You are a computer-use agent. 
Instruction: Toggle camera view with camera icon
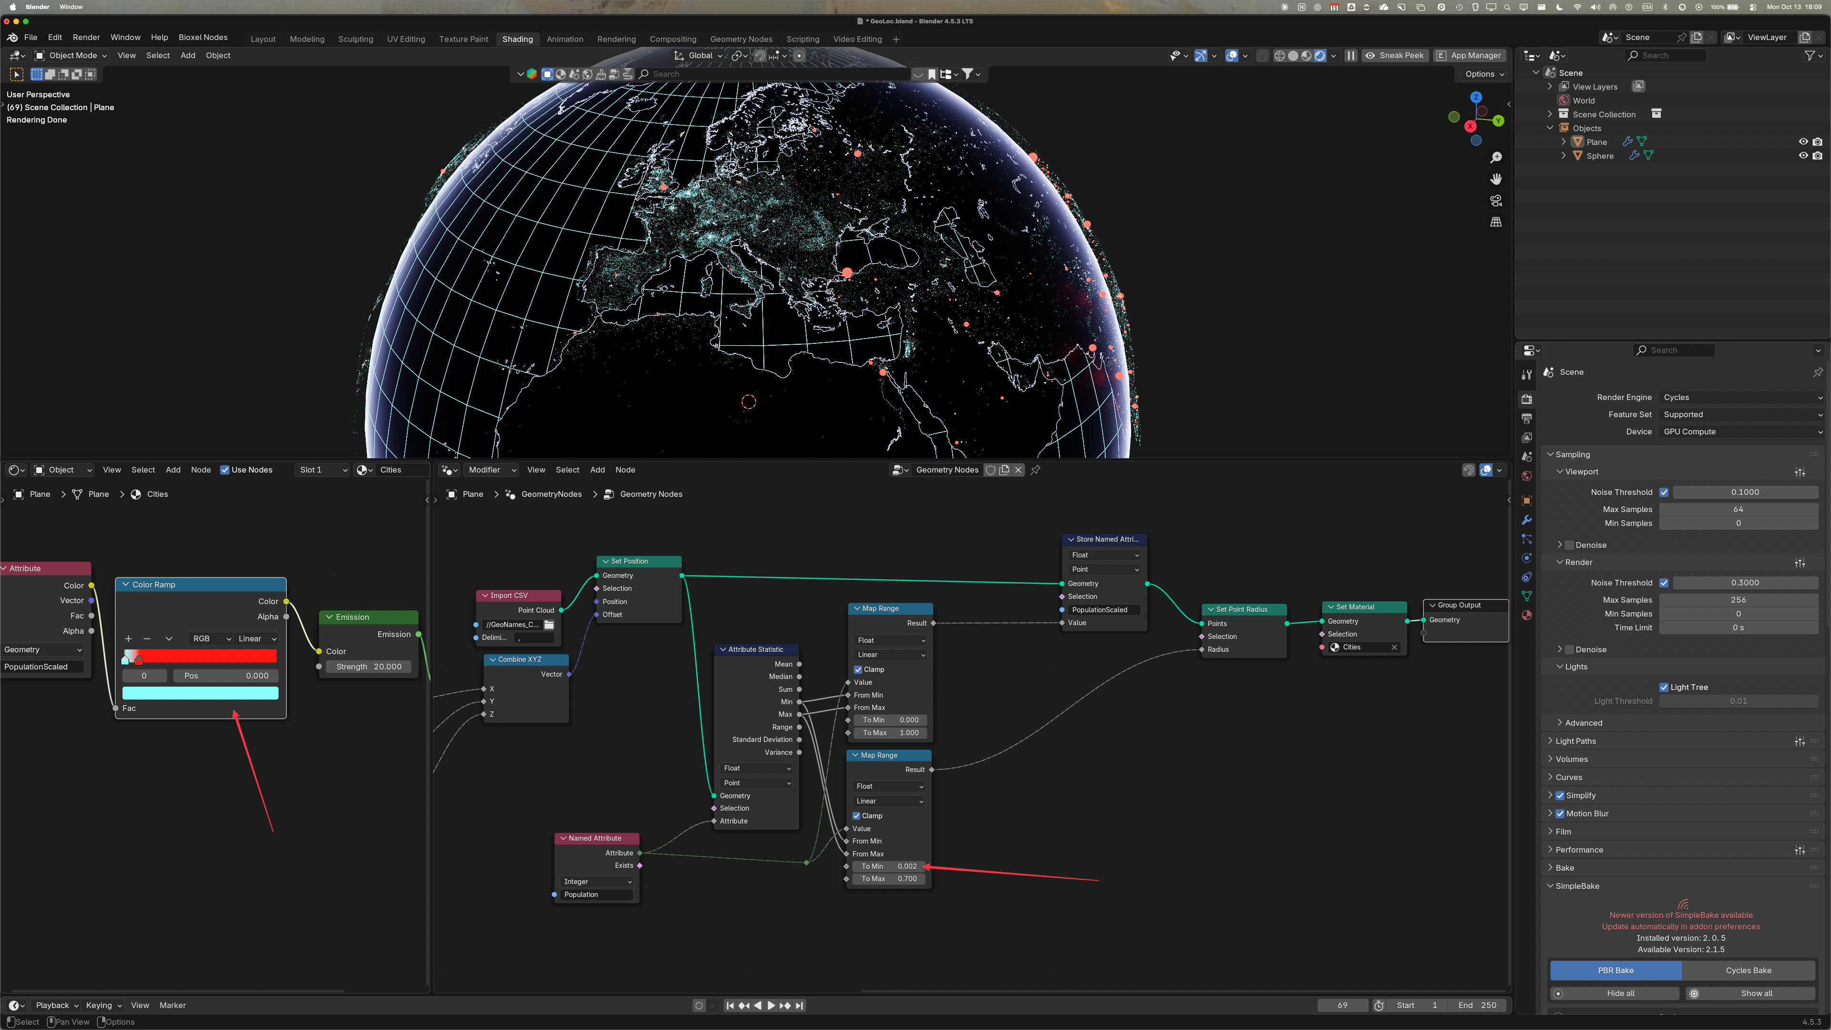1496,200
